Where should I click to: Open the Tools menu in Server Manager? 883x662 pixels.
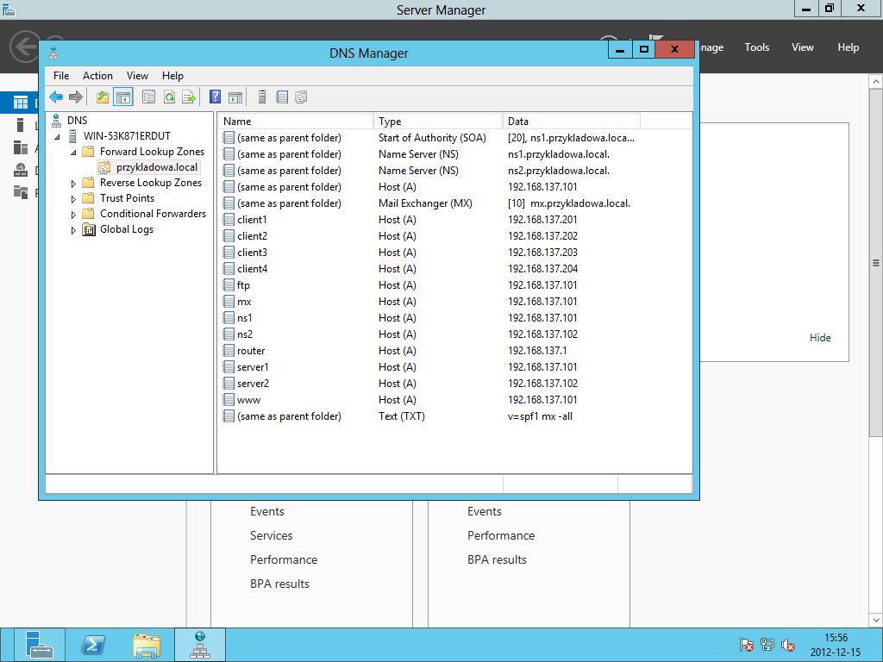pos(756,47)
